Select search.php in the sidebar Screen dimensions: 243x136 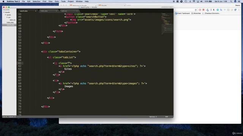(9, 25)
